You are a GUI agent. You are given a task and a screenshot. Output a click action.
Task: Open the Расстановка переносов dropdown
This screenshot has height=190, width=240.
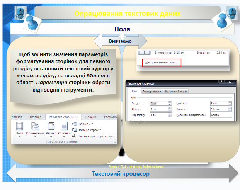pyautogui.click(x=94, y=136)
